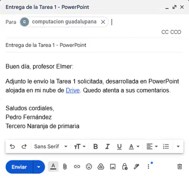Undo the last edit
189x178 pixels.
click(12, 146)
